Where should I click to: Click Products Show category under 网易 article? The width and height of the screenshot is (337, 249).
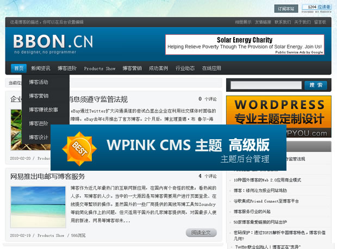51,235
